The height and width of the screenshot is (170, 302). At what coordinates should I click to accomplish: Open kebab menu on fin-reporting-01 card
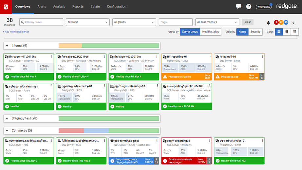click(x=210, y=56)
